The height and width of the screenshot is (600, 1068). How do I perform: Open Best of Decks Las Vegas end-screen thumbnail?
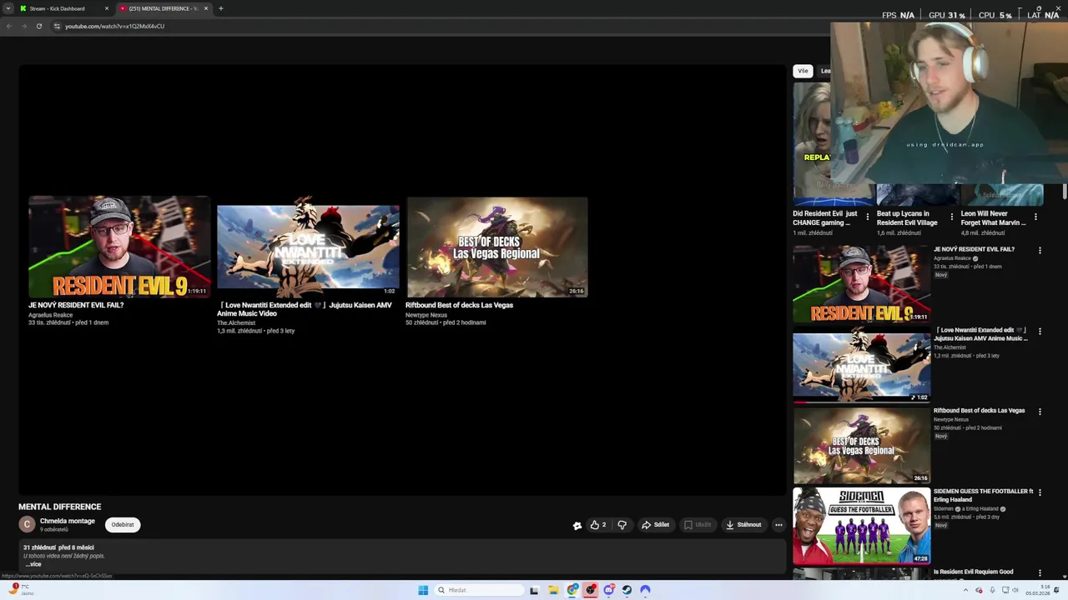(497, 247)
